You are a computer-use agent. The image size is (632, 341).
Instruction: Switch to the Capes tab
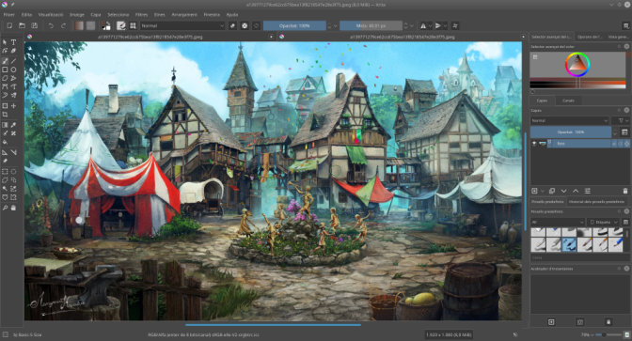(x=542, y=101)
